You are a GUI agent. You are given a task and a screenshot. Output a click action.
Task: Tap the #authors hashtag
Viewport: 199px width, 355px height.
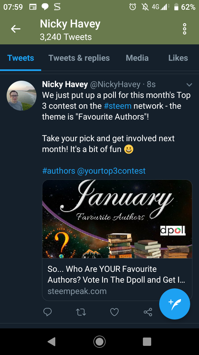pyautogui.click(x=59, y=171)
